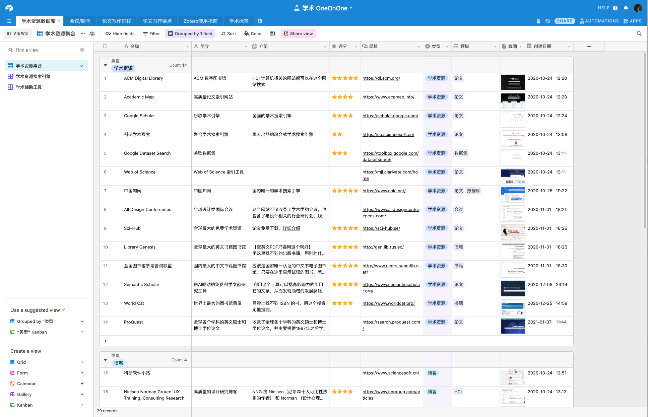Switch to the 会议/期刊 tab
The image size is (648, 417).
pos(80,21)
